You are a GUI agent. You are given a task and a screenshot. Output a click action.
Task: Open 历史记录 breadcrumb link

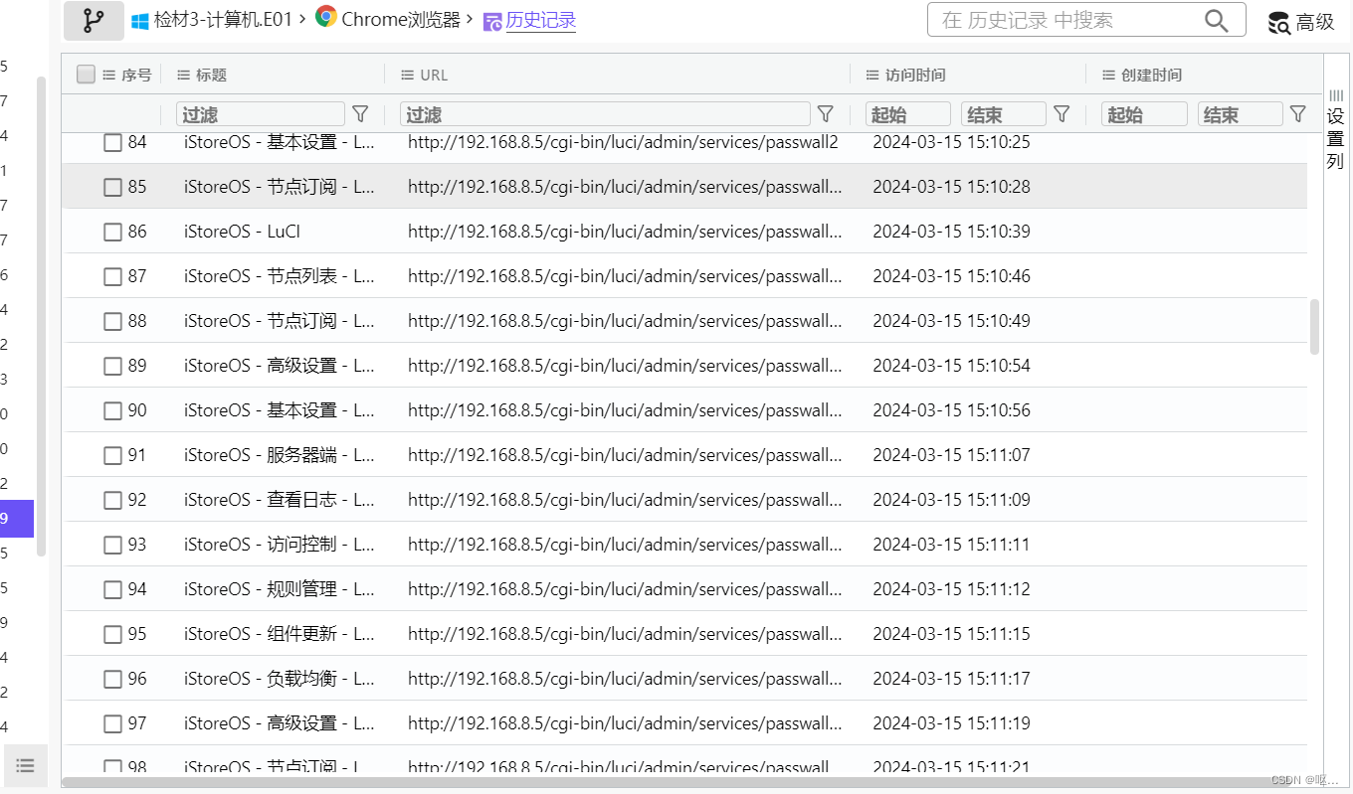point(541,21)
